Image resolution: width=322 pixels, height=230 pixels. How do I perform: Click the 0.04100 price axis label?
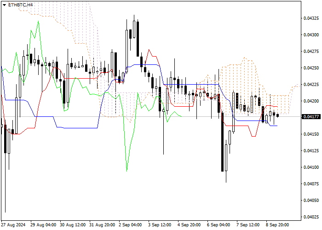tap(311, 167)
